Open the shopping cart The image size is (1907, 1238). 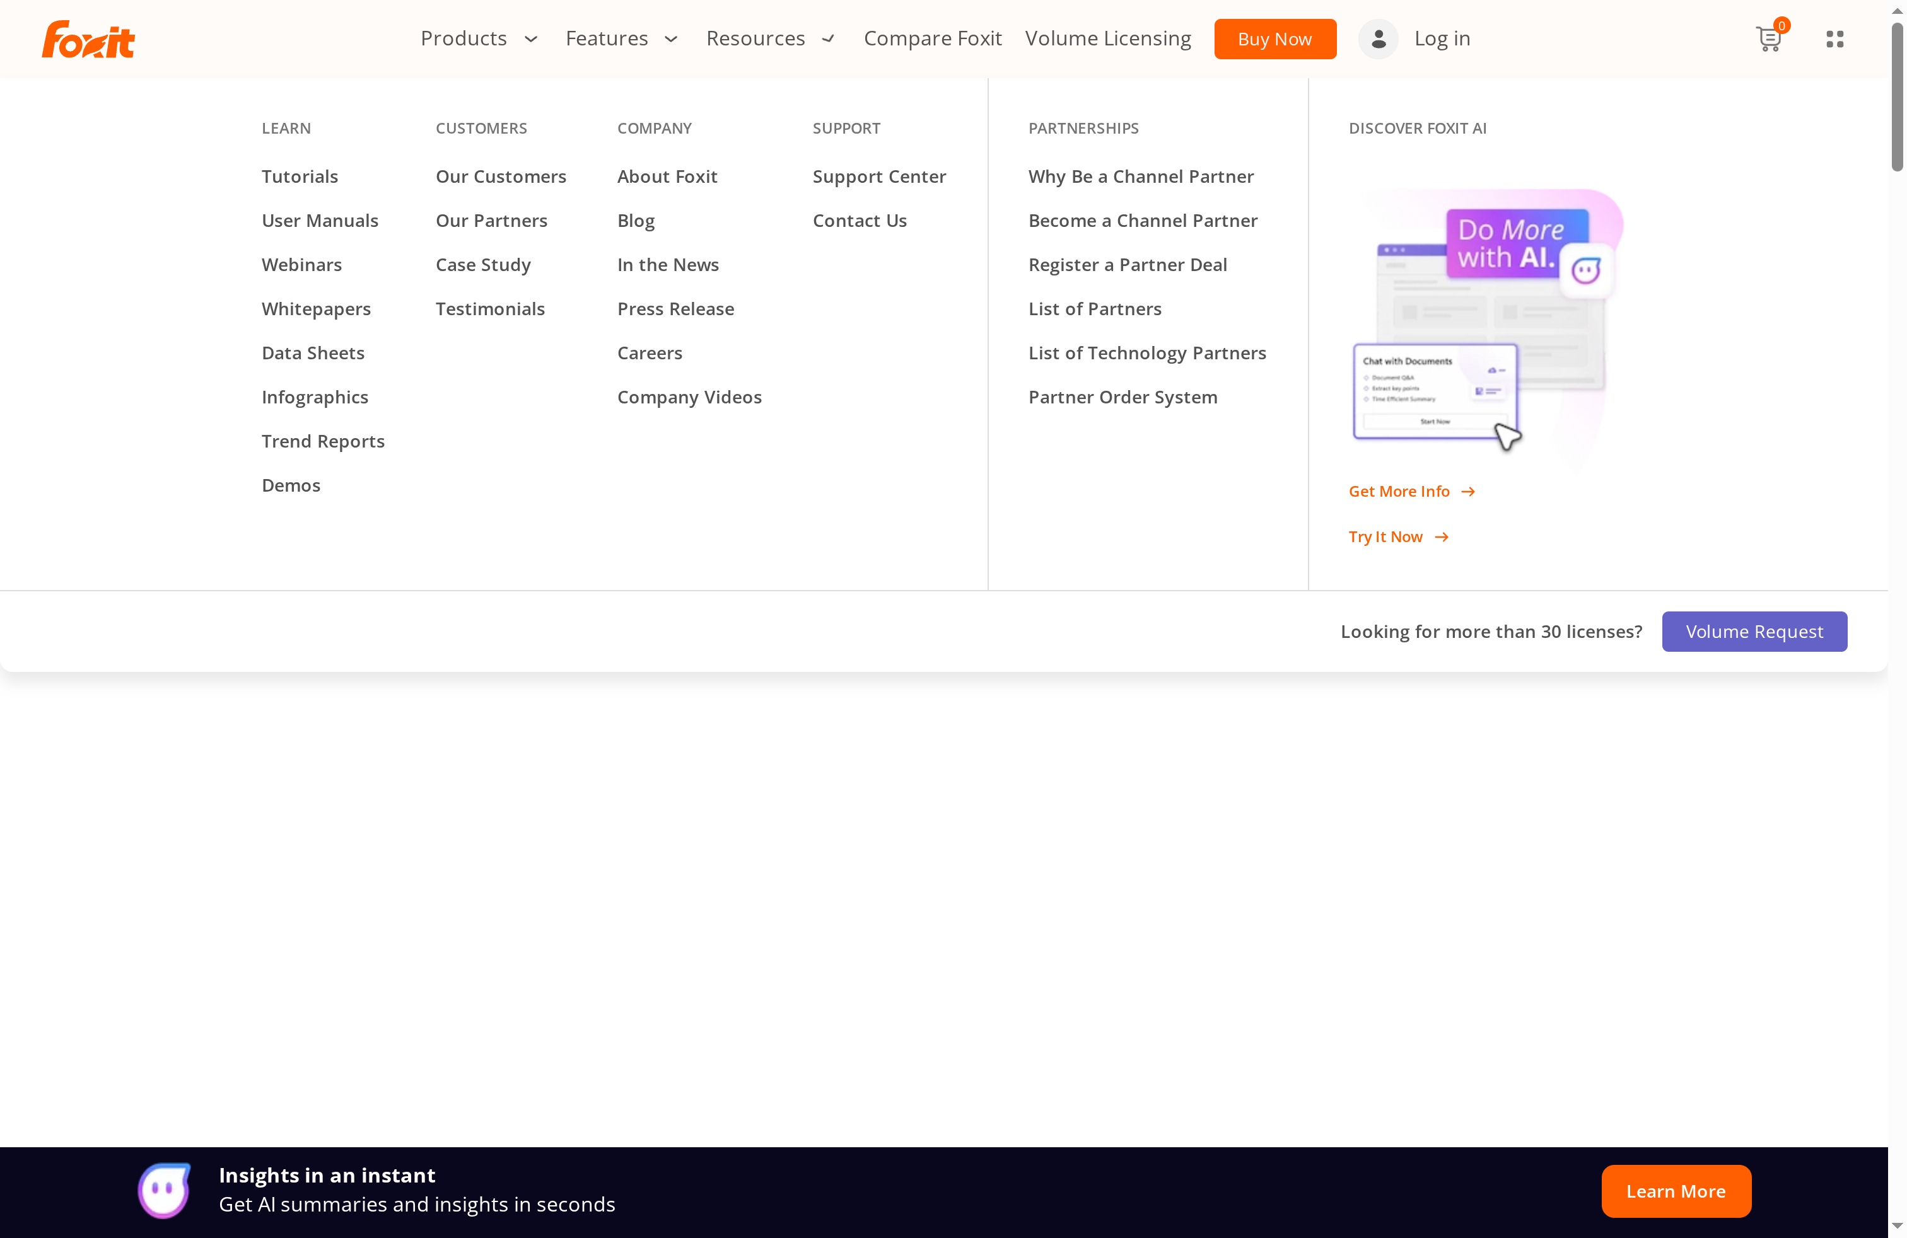point(1767,38)
